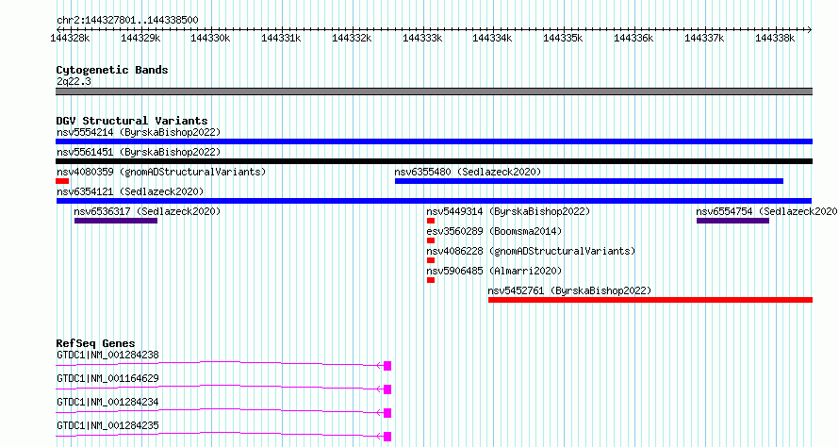Click the 144331k ruler tick label
839x447 pixels.
tap(282, 38)
